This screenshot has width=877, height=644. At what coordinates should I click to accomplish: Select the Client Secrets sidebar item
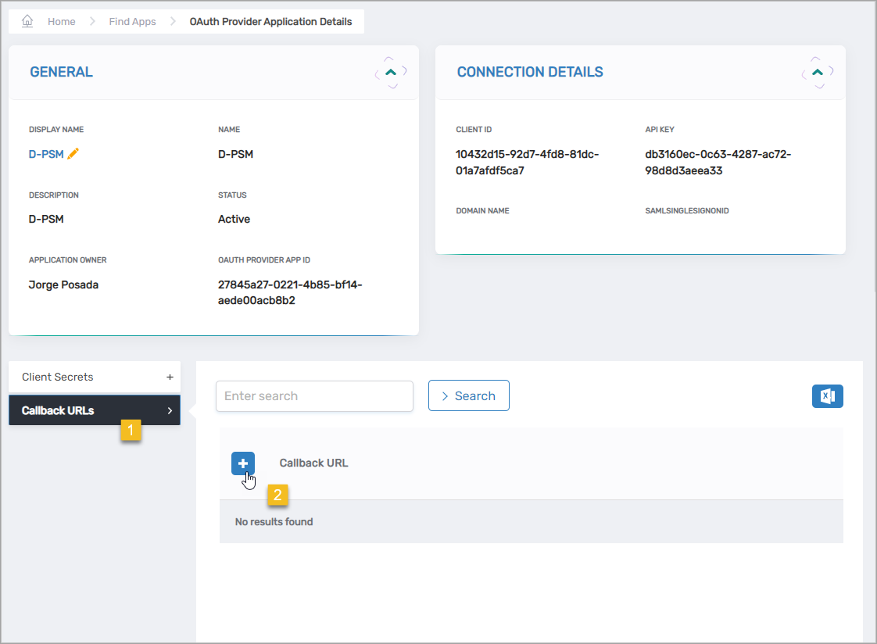57,377
